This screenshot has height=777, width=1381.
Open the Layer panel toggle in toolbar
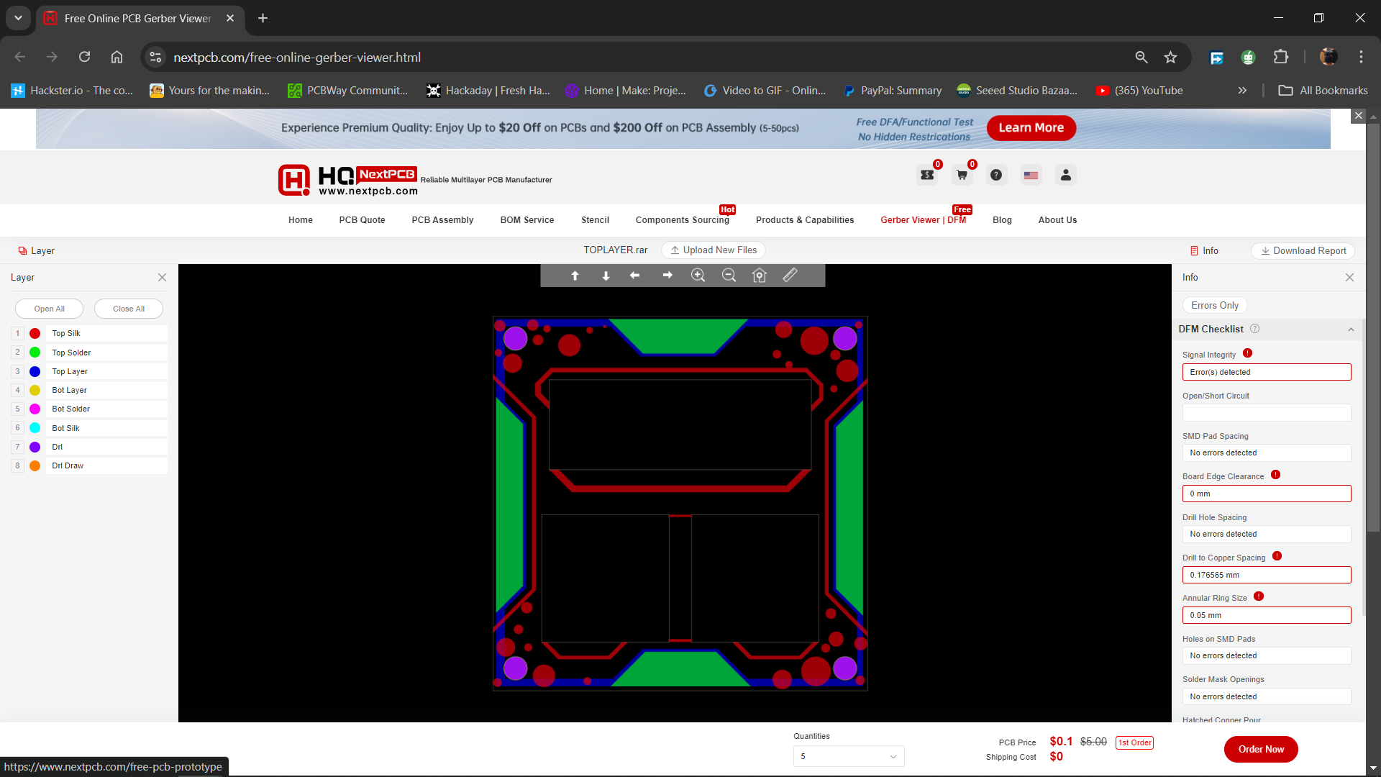[x=36, y=251]
